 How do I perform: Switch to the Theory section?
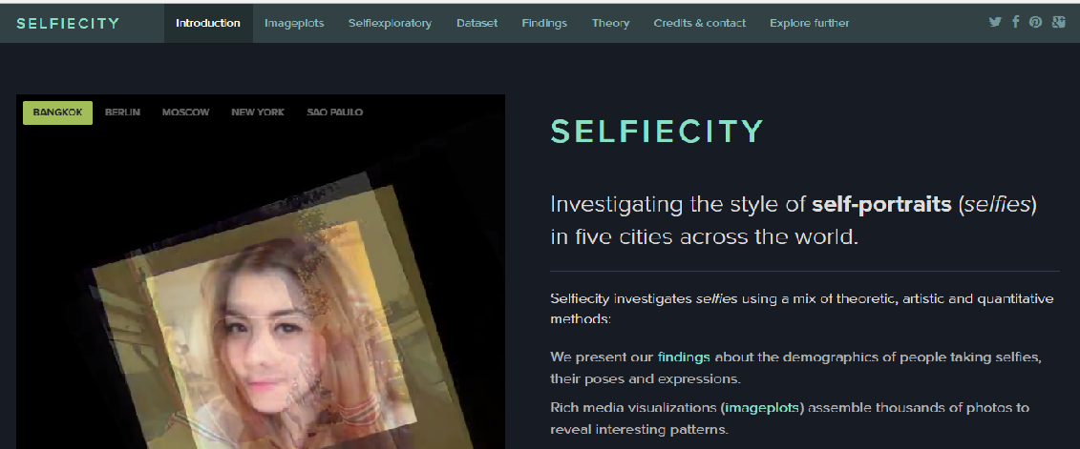610,23
